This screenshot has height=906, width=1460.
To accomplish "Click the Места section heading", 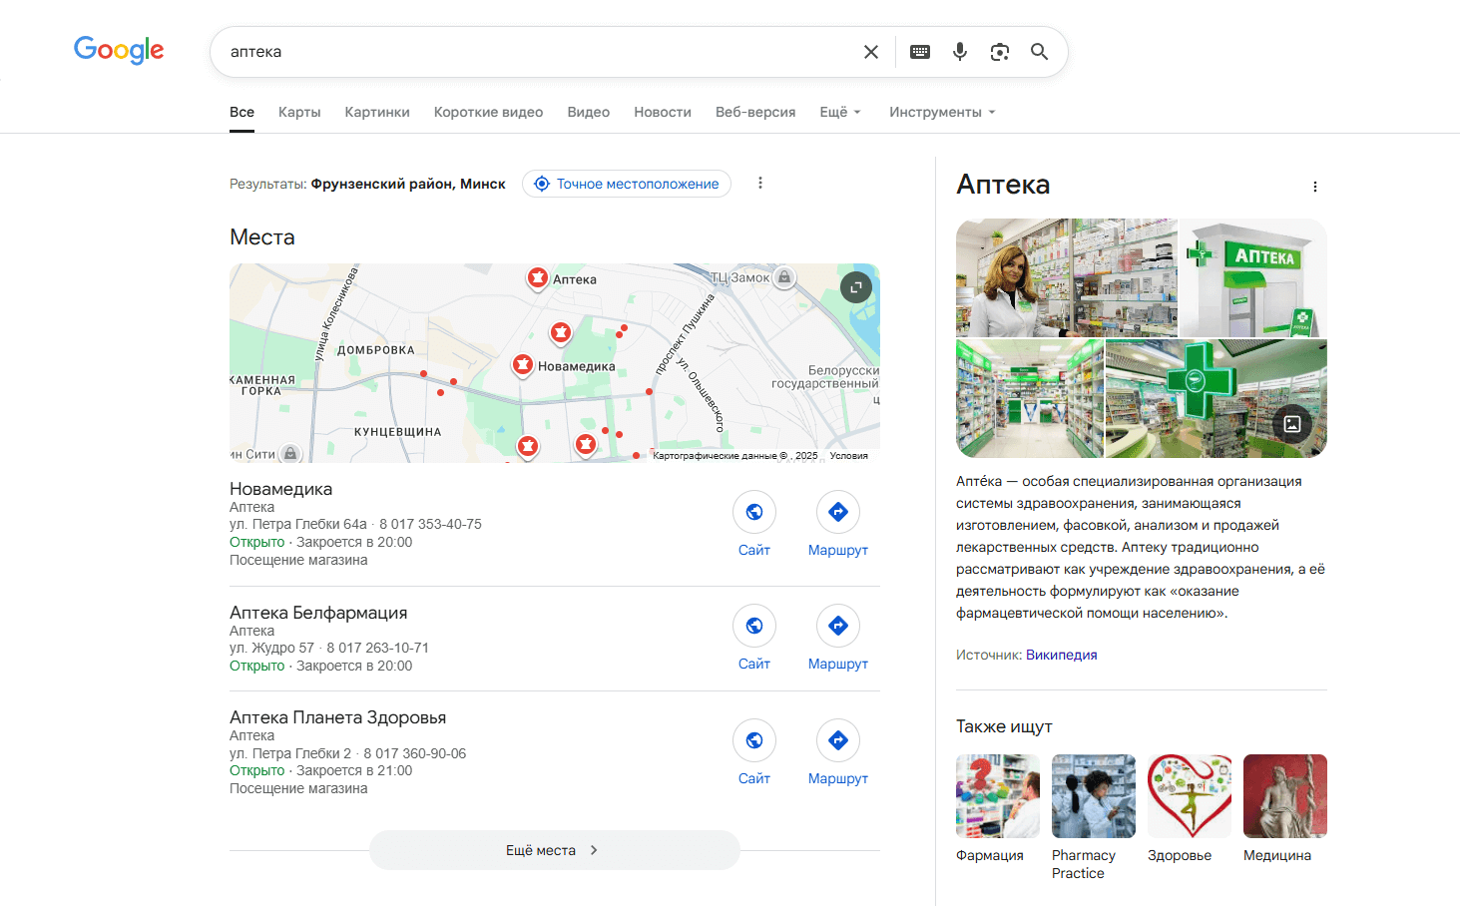I will 262,237.
